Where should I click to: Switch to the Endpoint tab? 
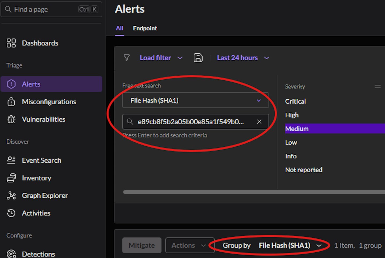[x=145, y=28]
